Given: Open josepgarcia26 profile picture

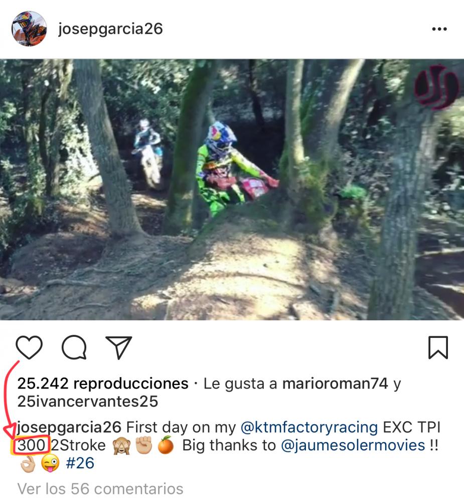Looking at the screenshot, I should (29, 29).
